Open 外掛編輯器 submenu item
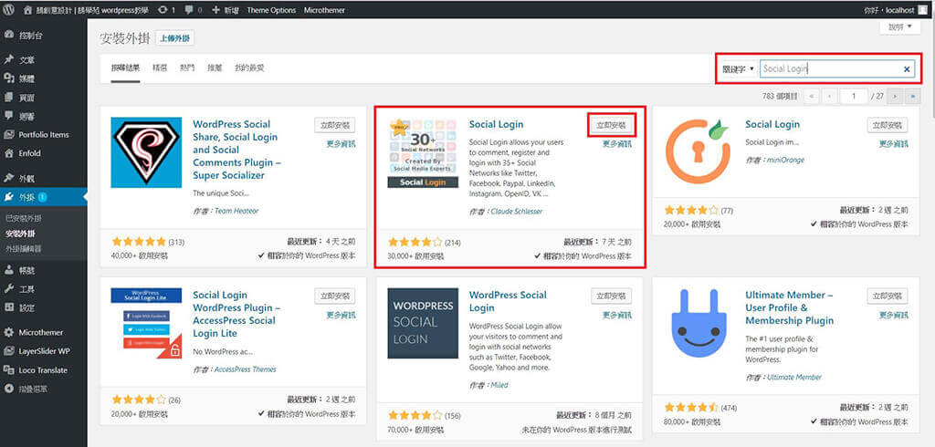This screenshot has width=935, height=447. [x=23, y=248]
